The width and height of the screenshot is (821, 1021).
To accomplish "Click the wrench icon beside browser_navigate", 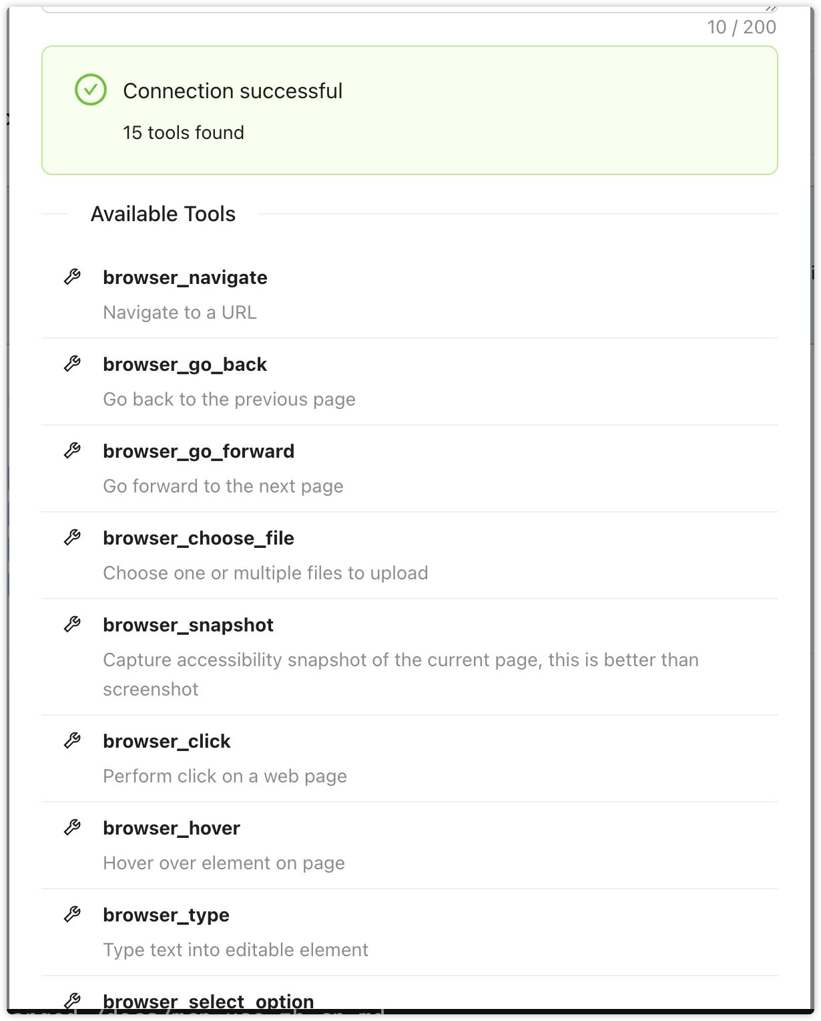I will pos(72,277).
